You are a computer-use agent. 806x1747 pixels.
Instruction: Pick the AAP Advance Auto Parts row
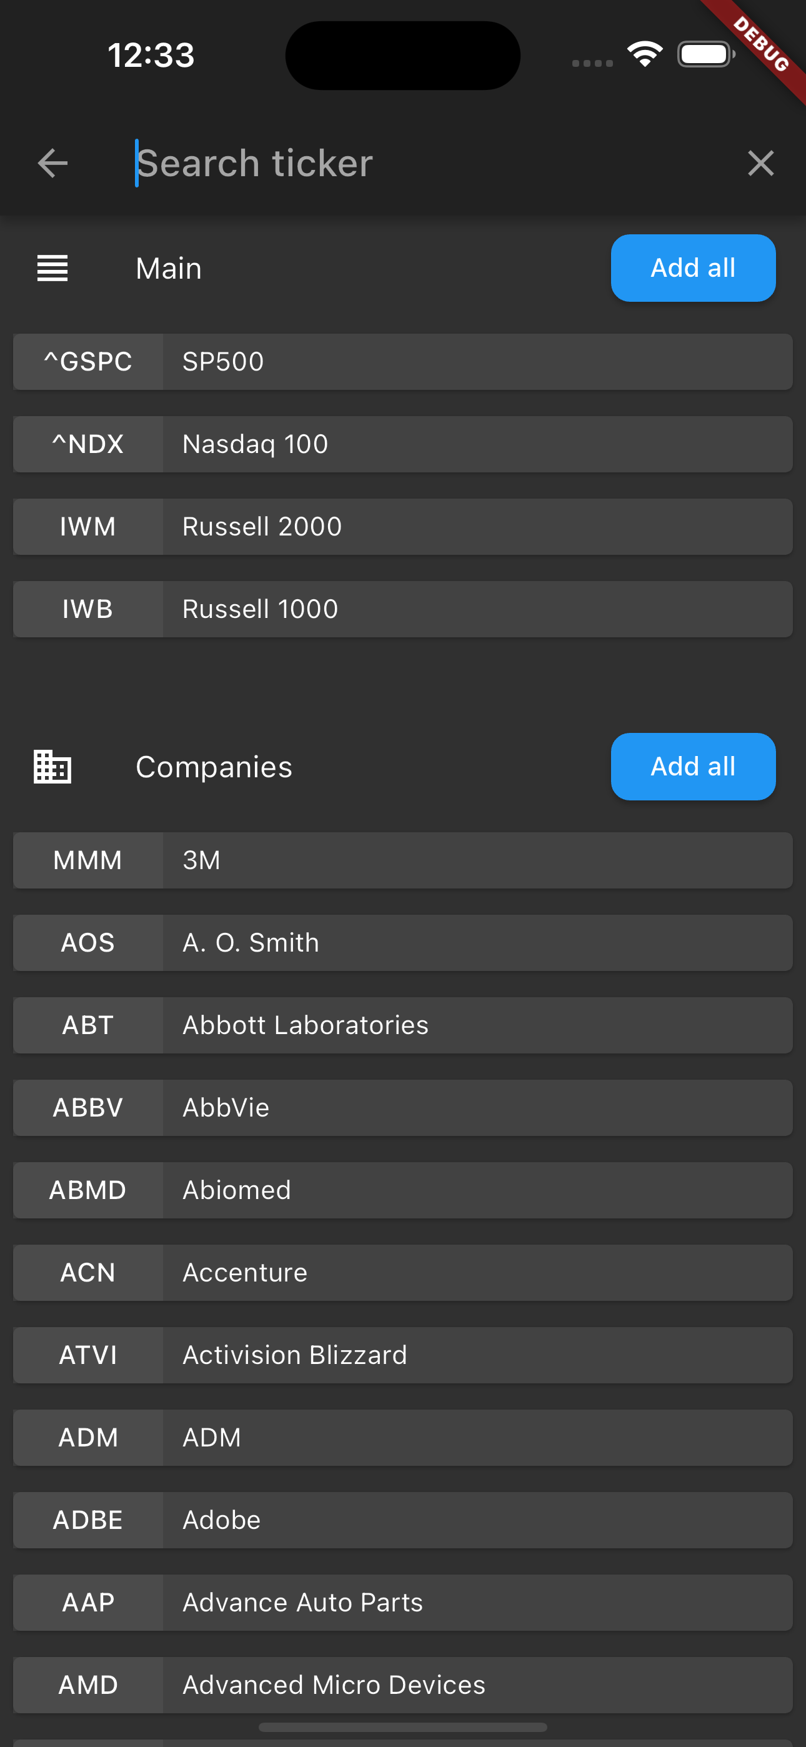403,1603
